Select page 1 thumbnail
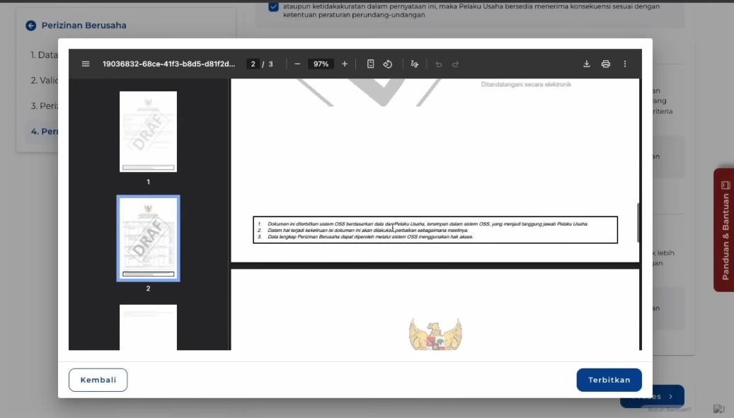This screenshot has width=734, height=418. pyautogui.click(x=148, y=132)
